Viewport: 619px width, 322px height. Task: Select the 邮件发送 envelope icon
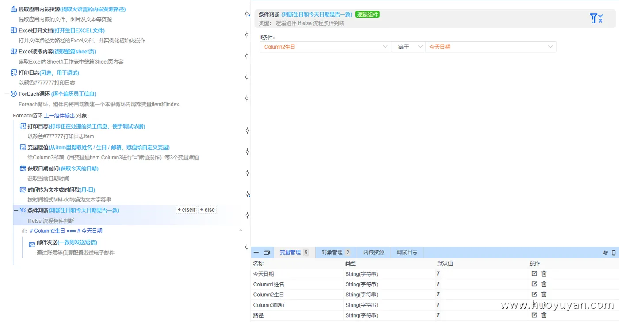point(32,244)
